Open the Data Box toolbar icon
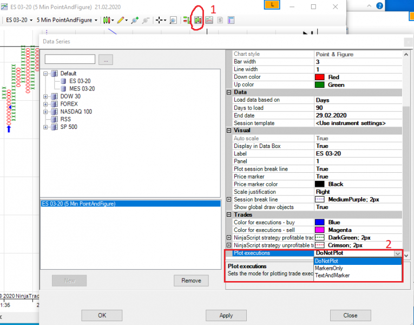 tap(231, 20)
